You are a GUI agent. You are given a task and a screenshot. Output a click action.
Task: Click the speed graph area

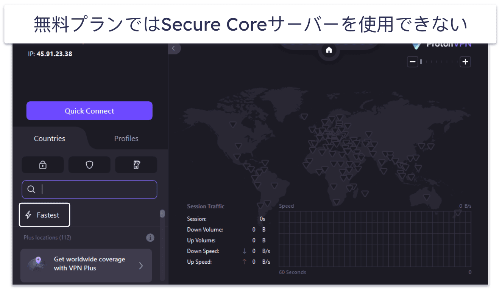click(375, 239)
